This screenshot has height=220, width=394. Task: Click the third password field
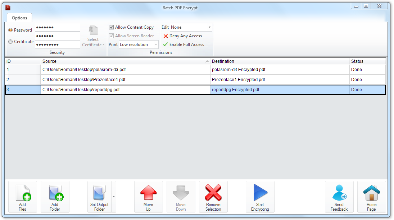click(58, 45)
